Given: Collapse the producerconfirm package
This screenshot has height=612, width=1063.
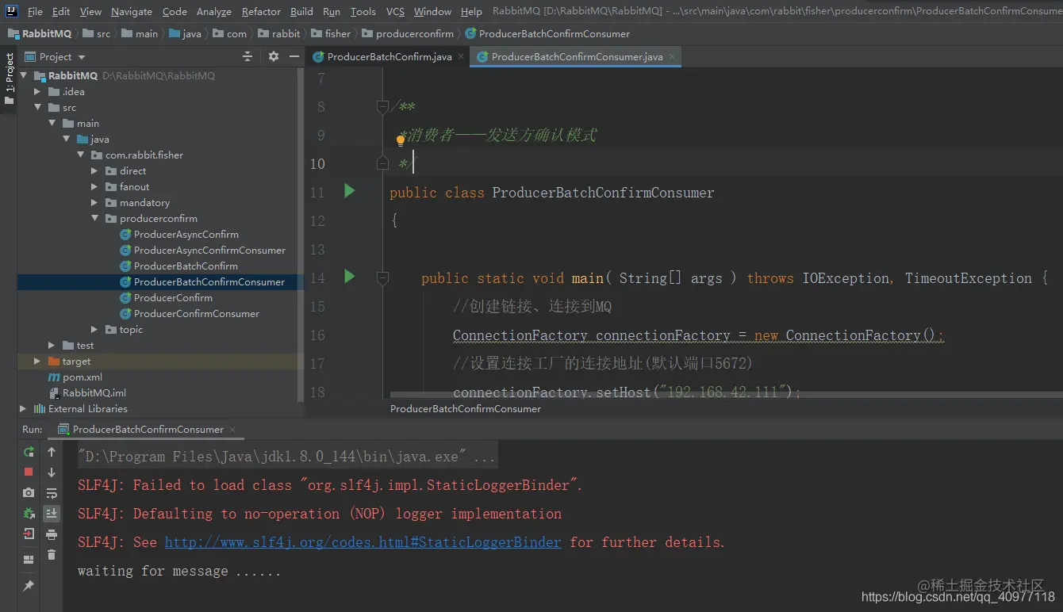Looking at the screenshot, I should [x=94, y=219].
